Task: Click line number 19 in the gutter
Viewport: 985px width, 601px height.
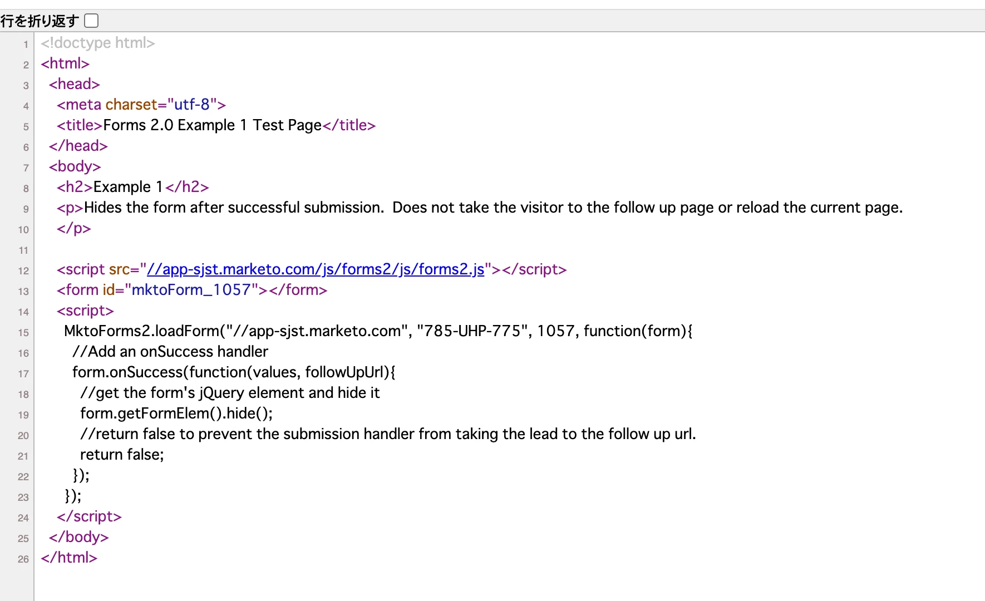Action: 23,415
